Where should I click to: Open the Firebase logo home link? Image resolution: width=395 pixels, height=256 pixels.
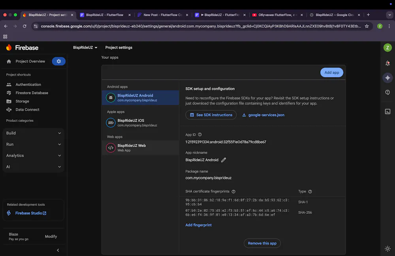tap(22, 47)
